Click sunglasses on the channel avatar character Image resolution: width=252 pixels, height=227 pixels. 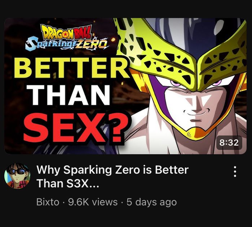(17, 171)
